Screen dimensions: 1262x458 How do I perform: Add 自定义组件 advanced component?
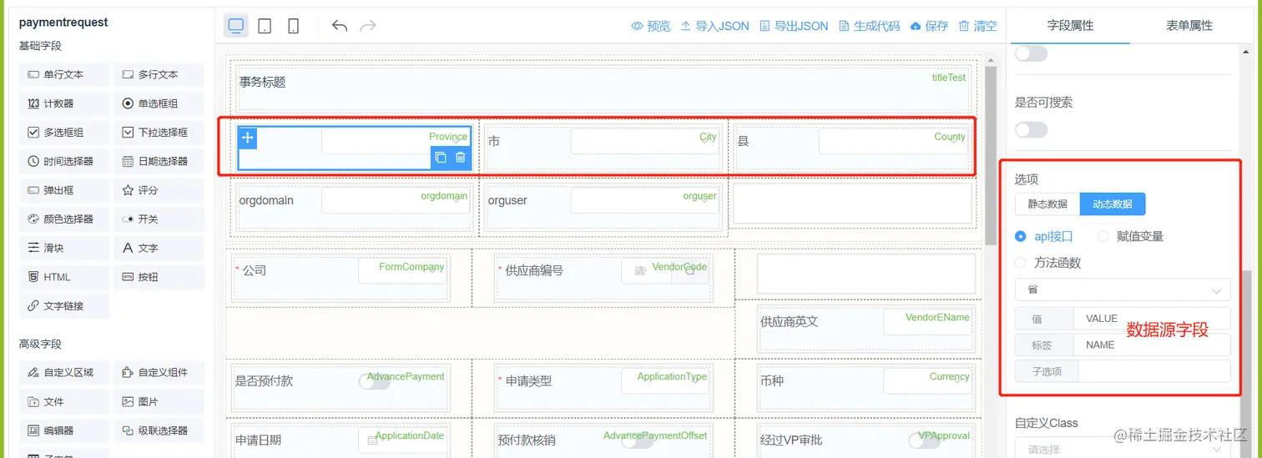pos(159,372)
